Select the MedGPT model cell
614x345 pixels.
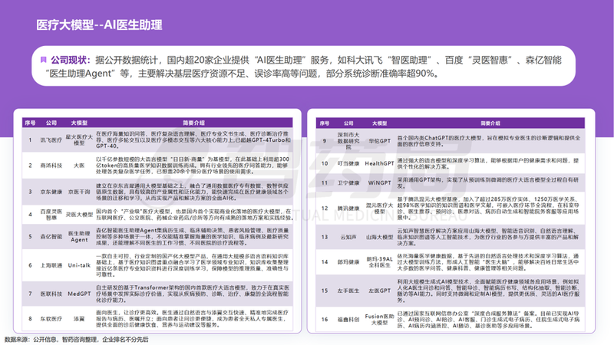[x=79, y=294]
